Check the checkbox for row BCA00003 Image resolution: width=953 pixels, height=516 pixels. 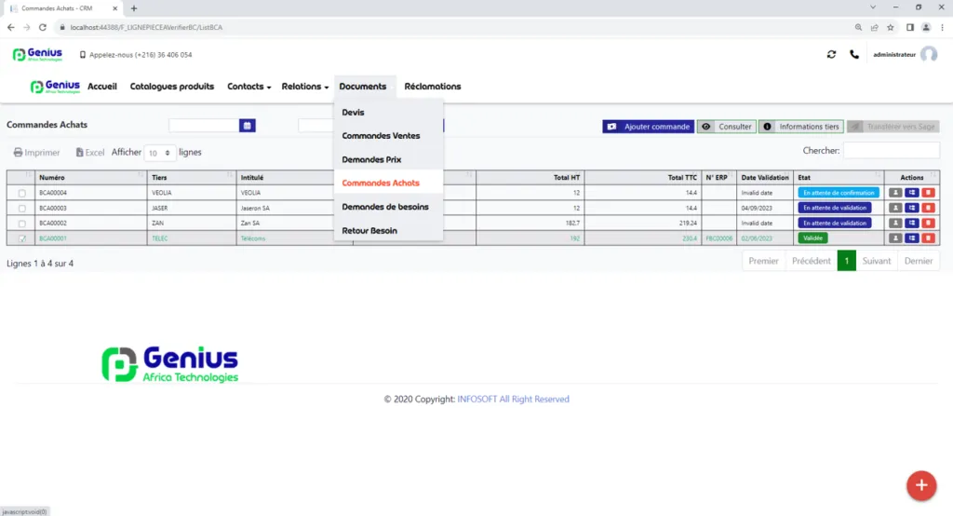(22, 208)
